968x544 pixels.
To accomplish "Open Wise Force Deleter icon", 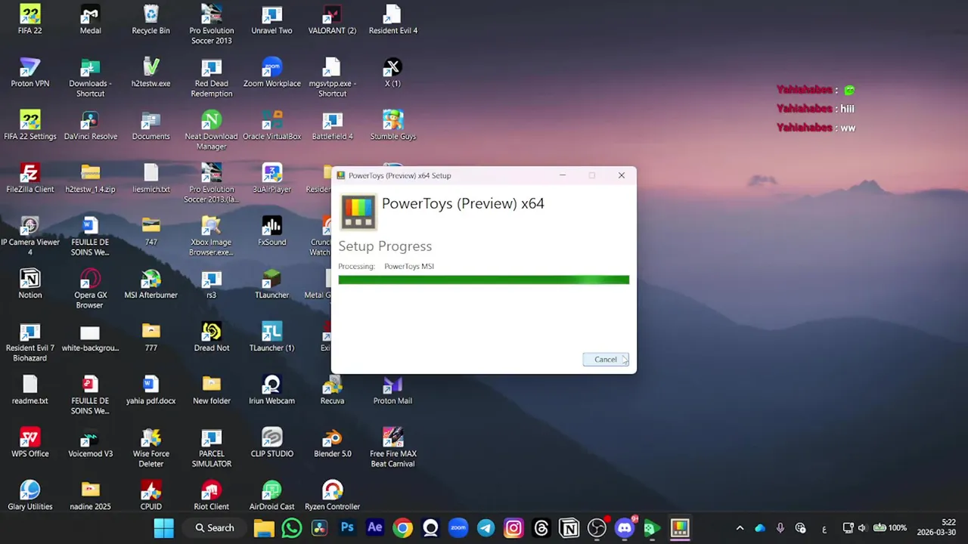I will point(151,447).
